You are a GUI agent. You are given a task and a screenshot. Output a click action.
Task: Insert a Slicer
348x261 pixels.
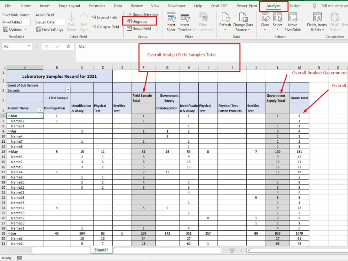click(x=171, y=22)
